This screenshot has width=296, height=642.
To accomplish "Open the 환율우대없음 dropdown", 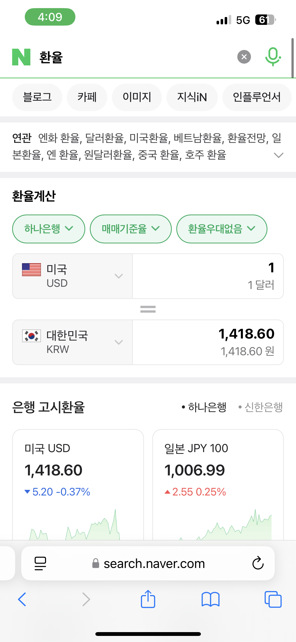I will tap(222, 229).
